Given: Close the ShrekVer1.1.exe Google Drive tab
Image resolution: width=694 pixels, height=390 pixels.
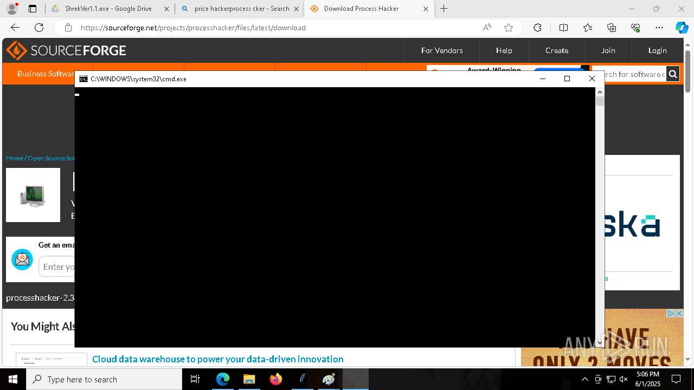Looking at the screenshot, I should tap(166, 9).
